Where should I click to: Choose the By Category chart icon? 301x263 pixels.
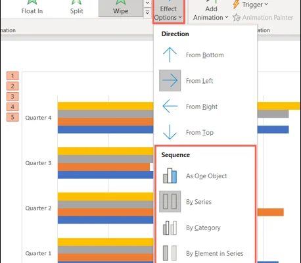click(170, 227)
